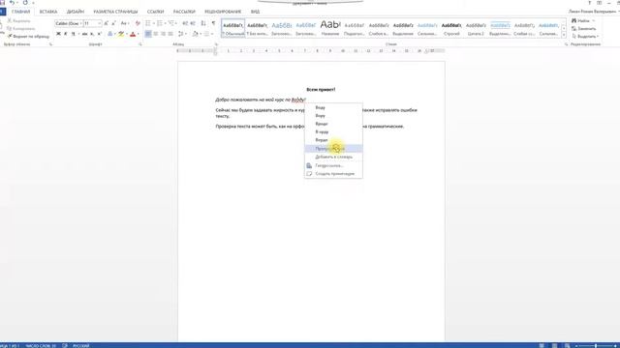Toggle align left paragraph button
The height and width of the screenshot is (348, 620).
(x=148, y=35)
